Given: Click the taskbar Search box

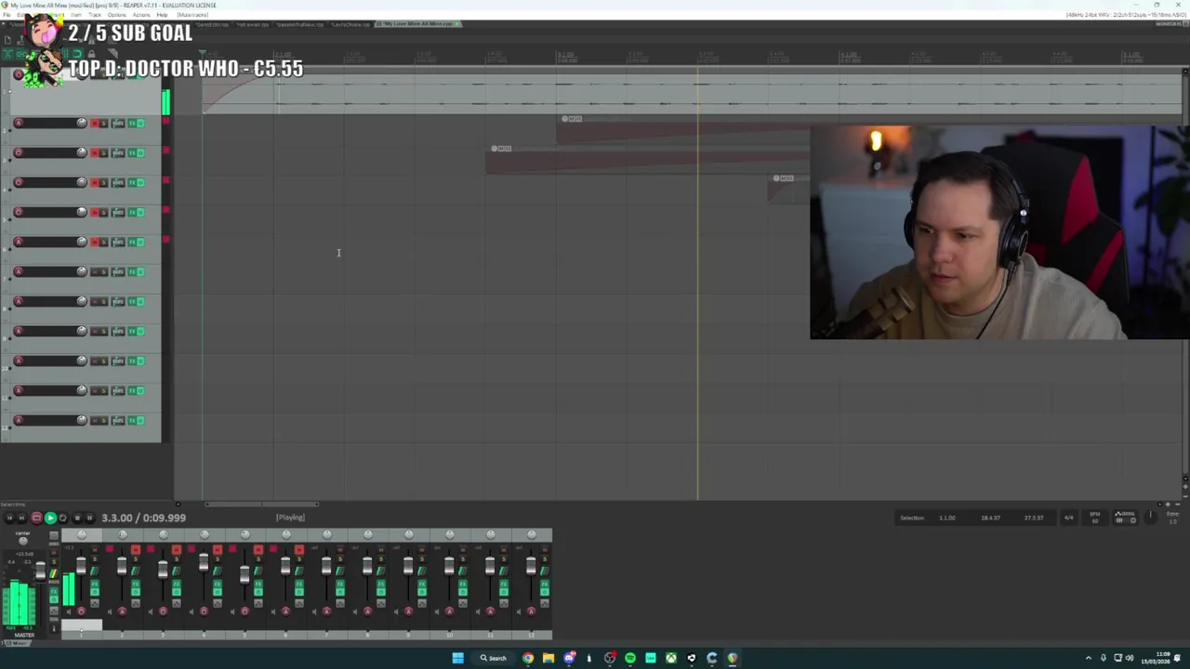Looking at the screenshot, I should coord(494,658).
